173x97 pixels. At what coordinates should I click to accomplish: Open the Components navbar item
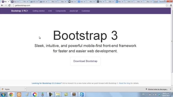61,11
